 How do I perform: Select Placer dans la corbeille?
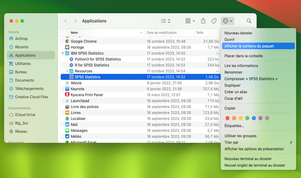[x=243, y=56]
